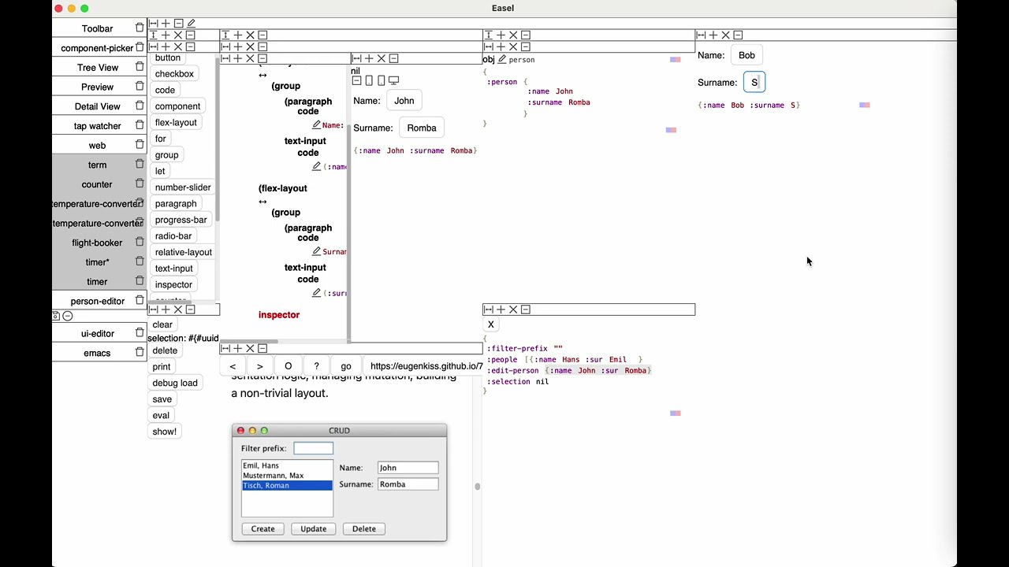Click the trash icon next to person-editor
The width and height of the screenshot is (1009, 567).
[x=140, y=301]
